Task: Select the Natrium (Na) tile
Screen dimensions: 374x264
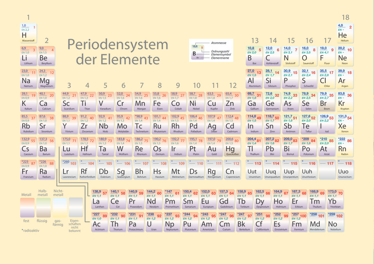Action: pyautogui.click(x=29, y=79)
